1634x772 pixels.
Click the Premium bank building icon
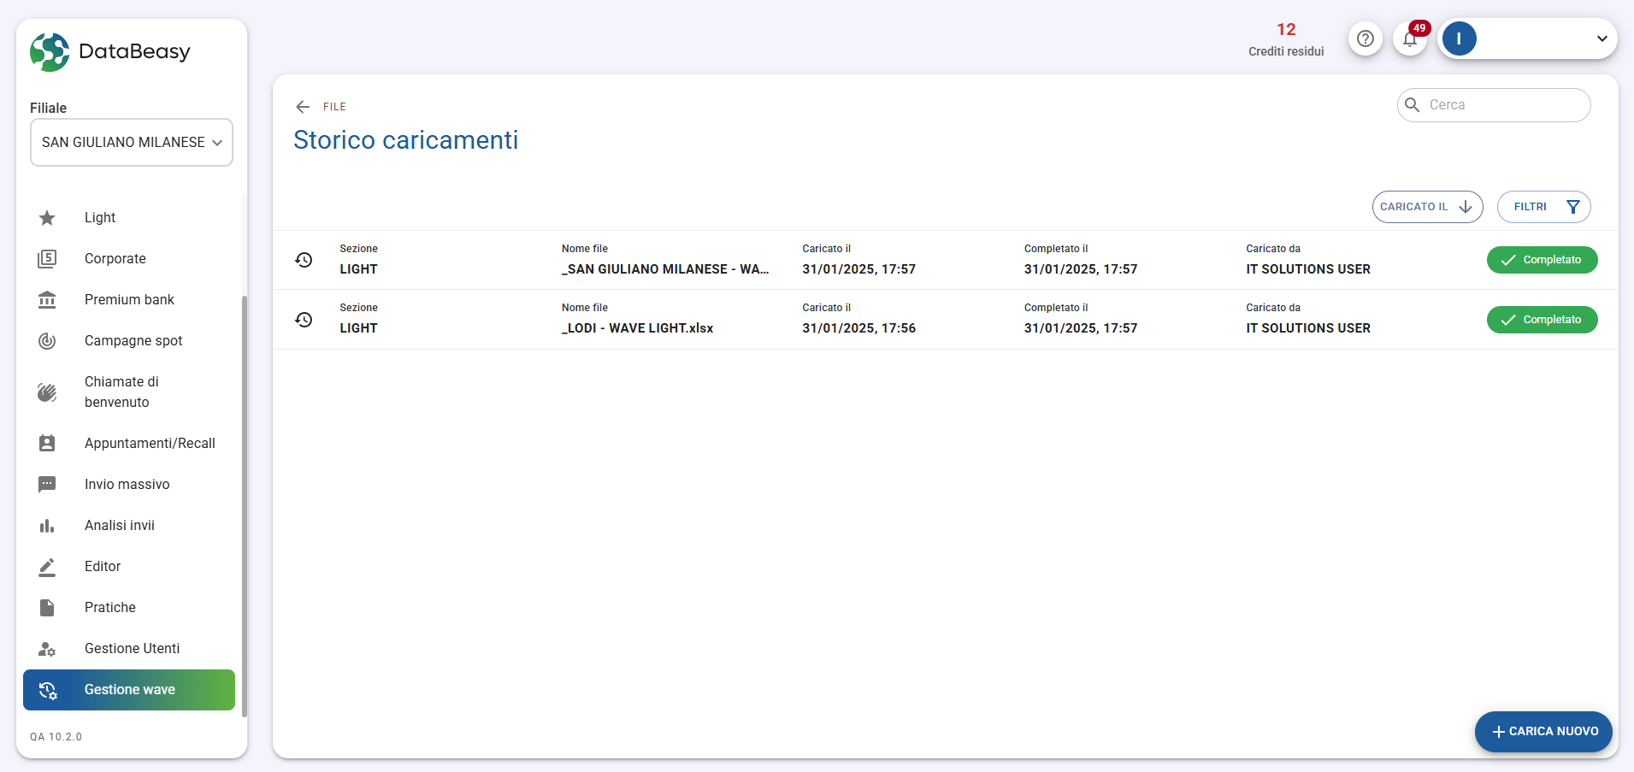47,300
